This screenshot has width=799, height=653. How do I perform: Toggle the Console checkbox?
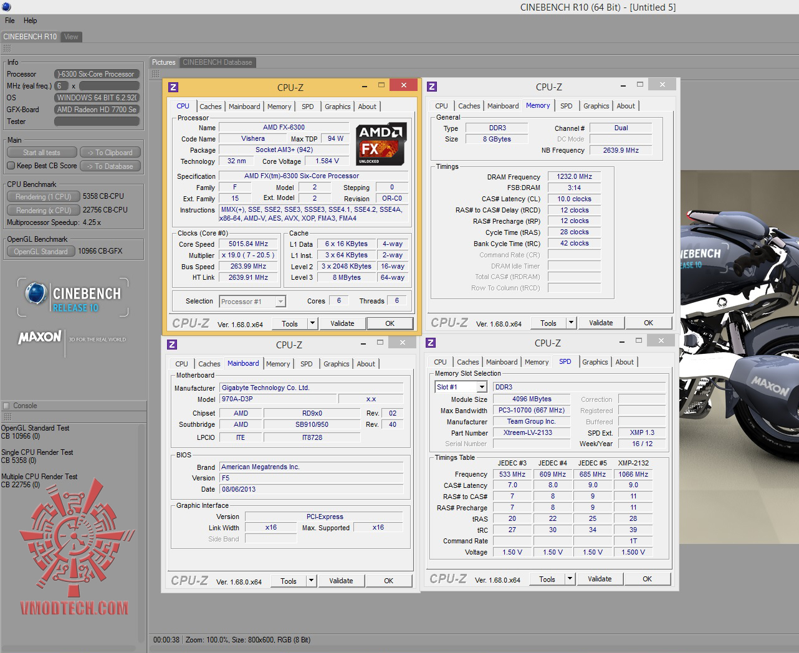pos(6,406)
